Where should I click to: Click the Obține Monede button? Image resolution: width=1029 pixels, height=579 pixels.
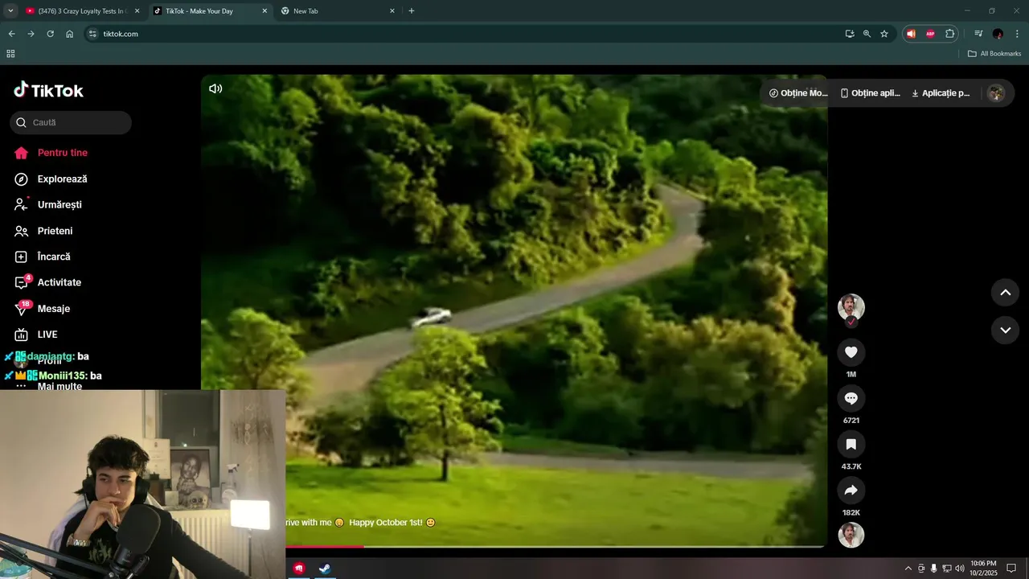click(797, 93)
